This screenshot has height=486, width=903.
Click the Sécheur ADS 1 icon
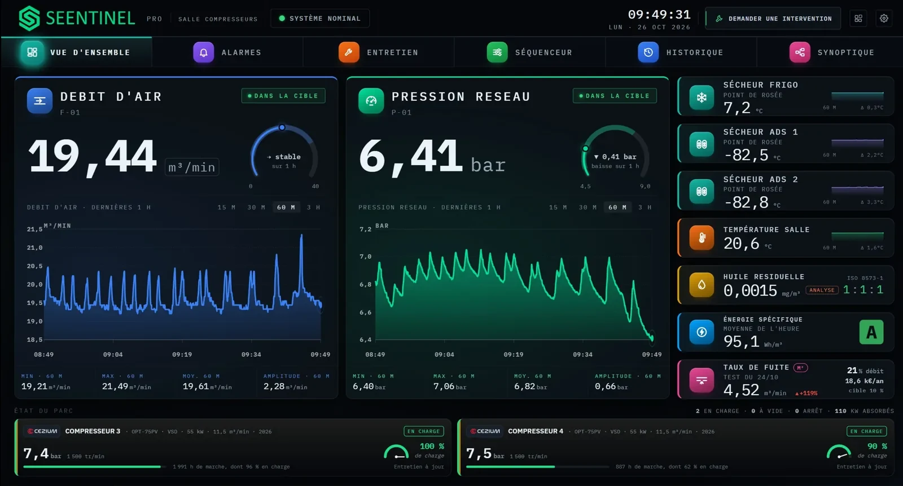(x=702, y=144)
